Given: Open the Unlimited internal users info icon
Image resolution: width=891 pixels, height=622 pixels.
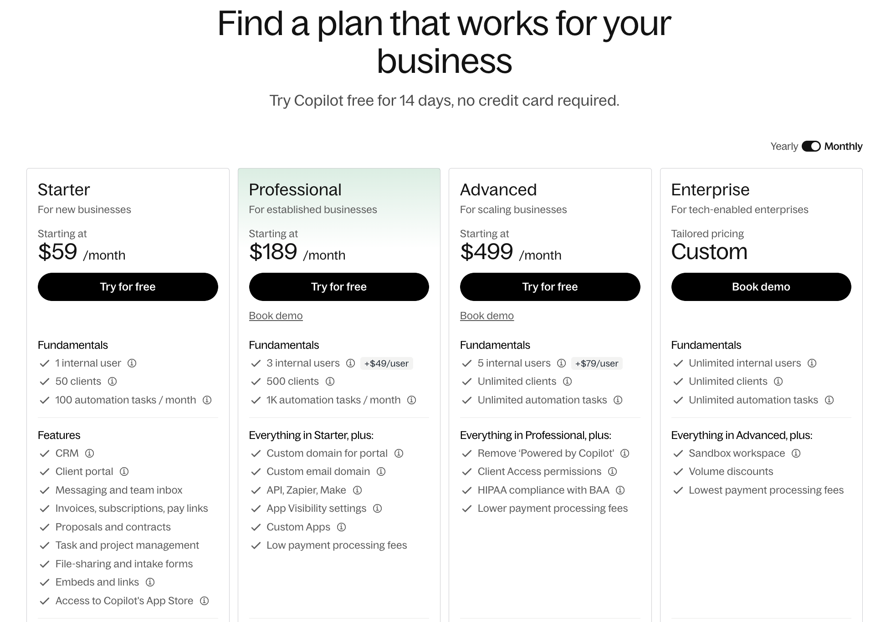Looking at the screenshot, I should pos(811,363).
